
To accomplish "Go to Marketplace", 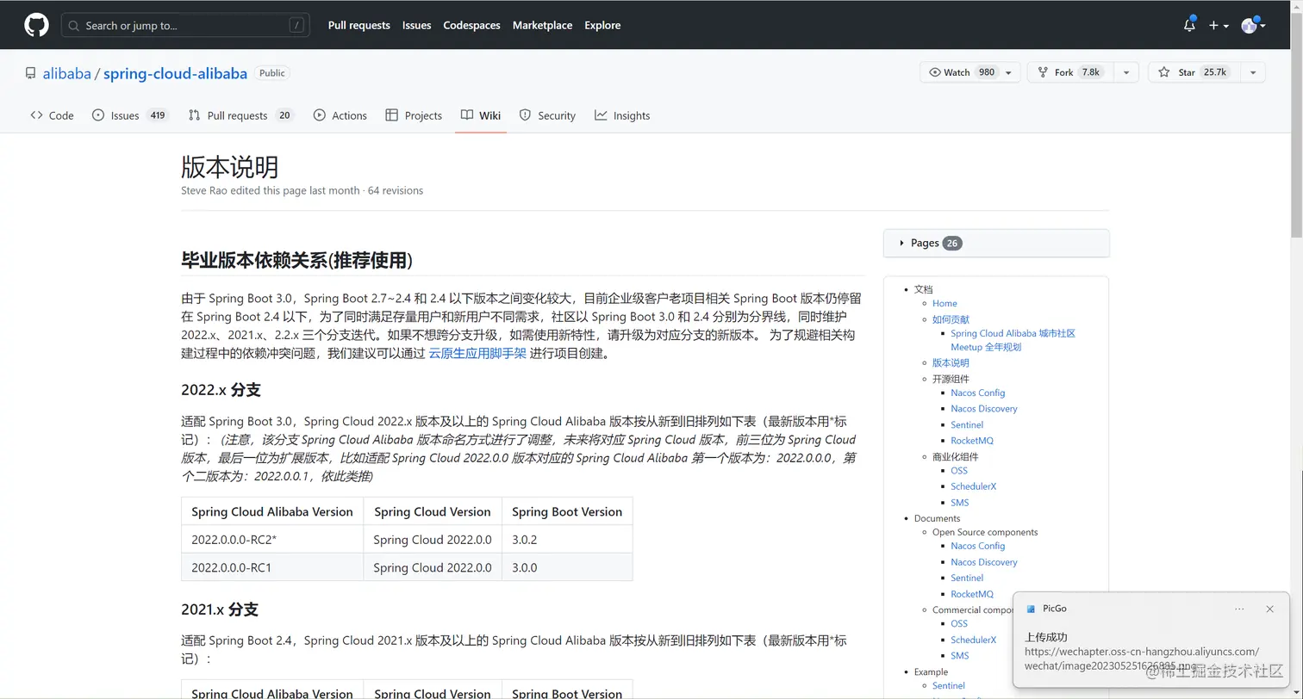I will [x=542, y=25].
